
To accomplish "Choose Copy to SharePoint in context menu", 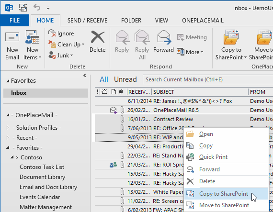I will pyautogui.click(x=227, y=194).
